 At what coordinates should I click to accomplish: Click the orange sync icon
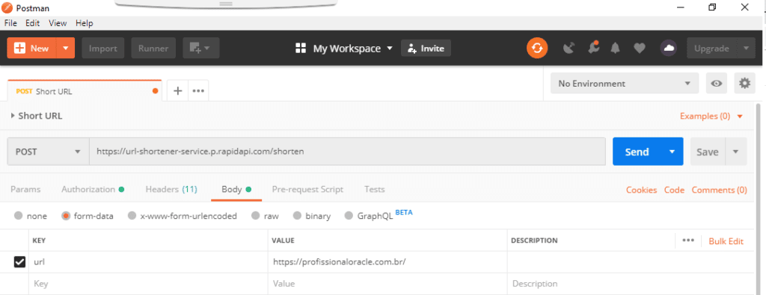(537, 49)
